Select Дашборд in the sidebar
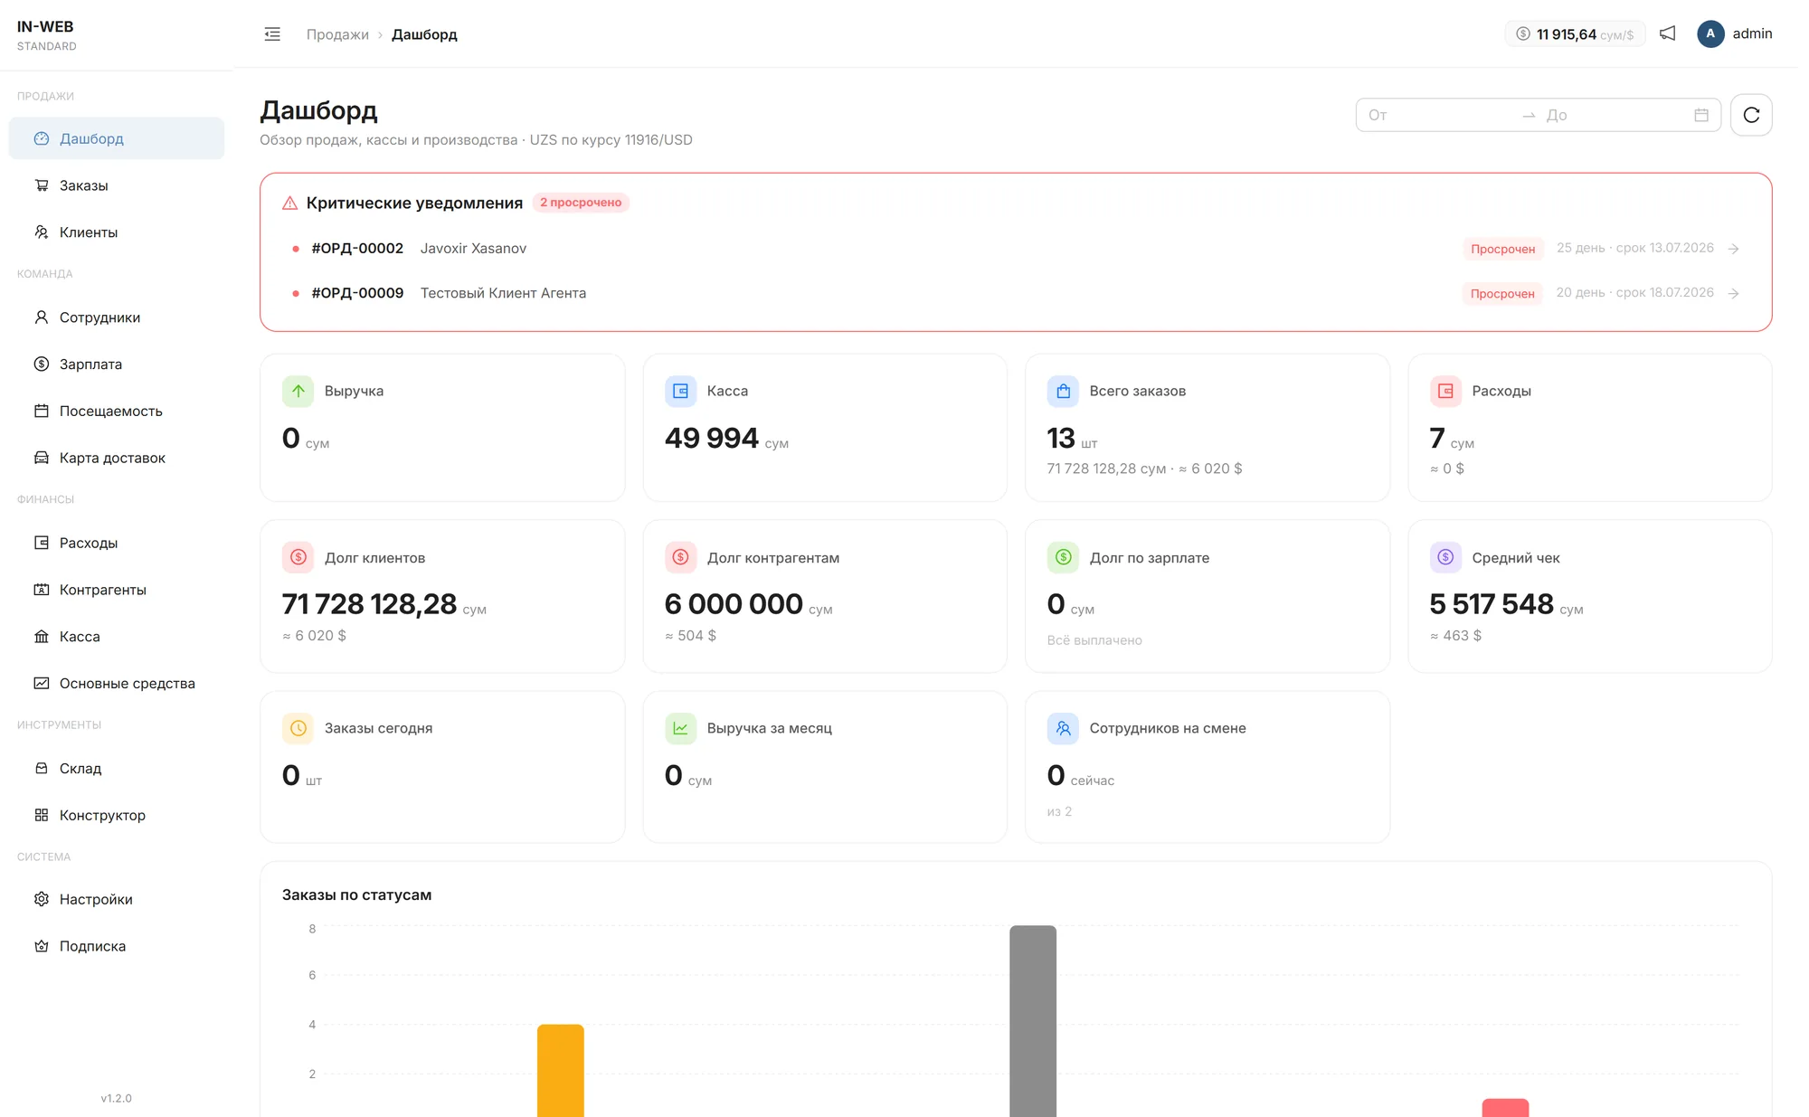 [x=117, y=138]
